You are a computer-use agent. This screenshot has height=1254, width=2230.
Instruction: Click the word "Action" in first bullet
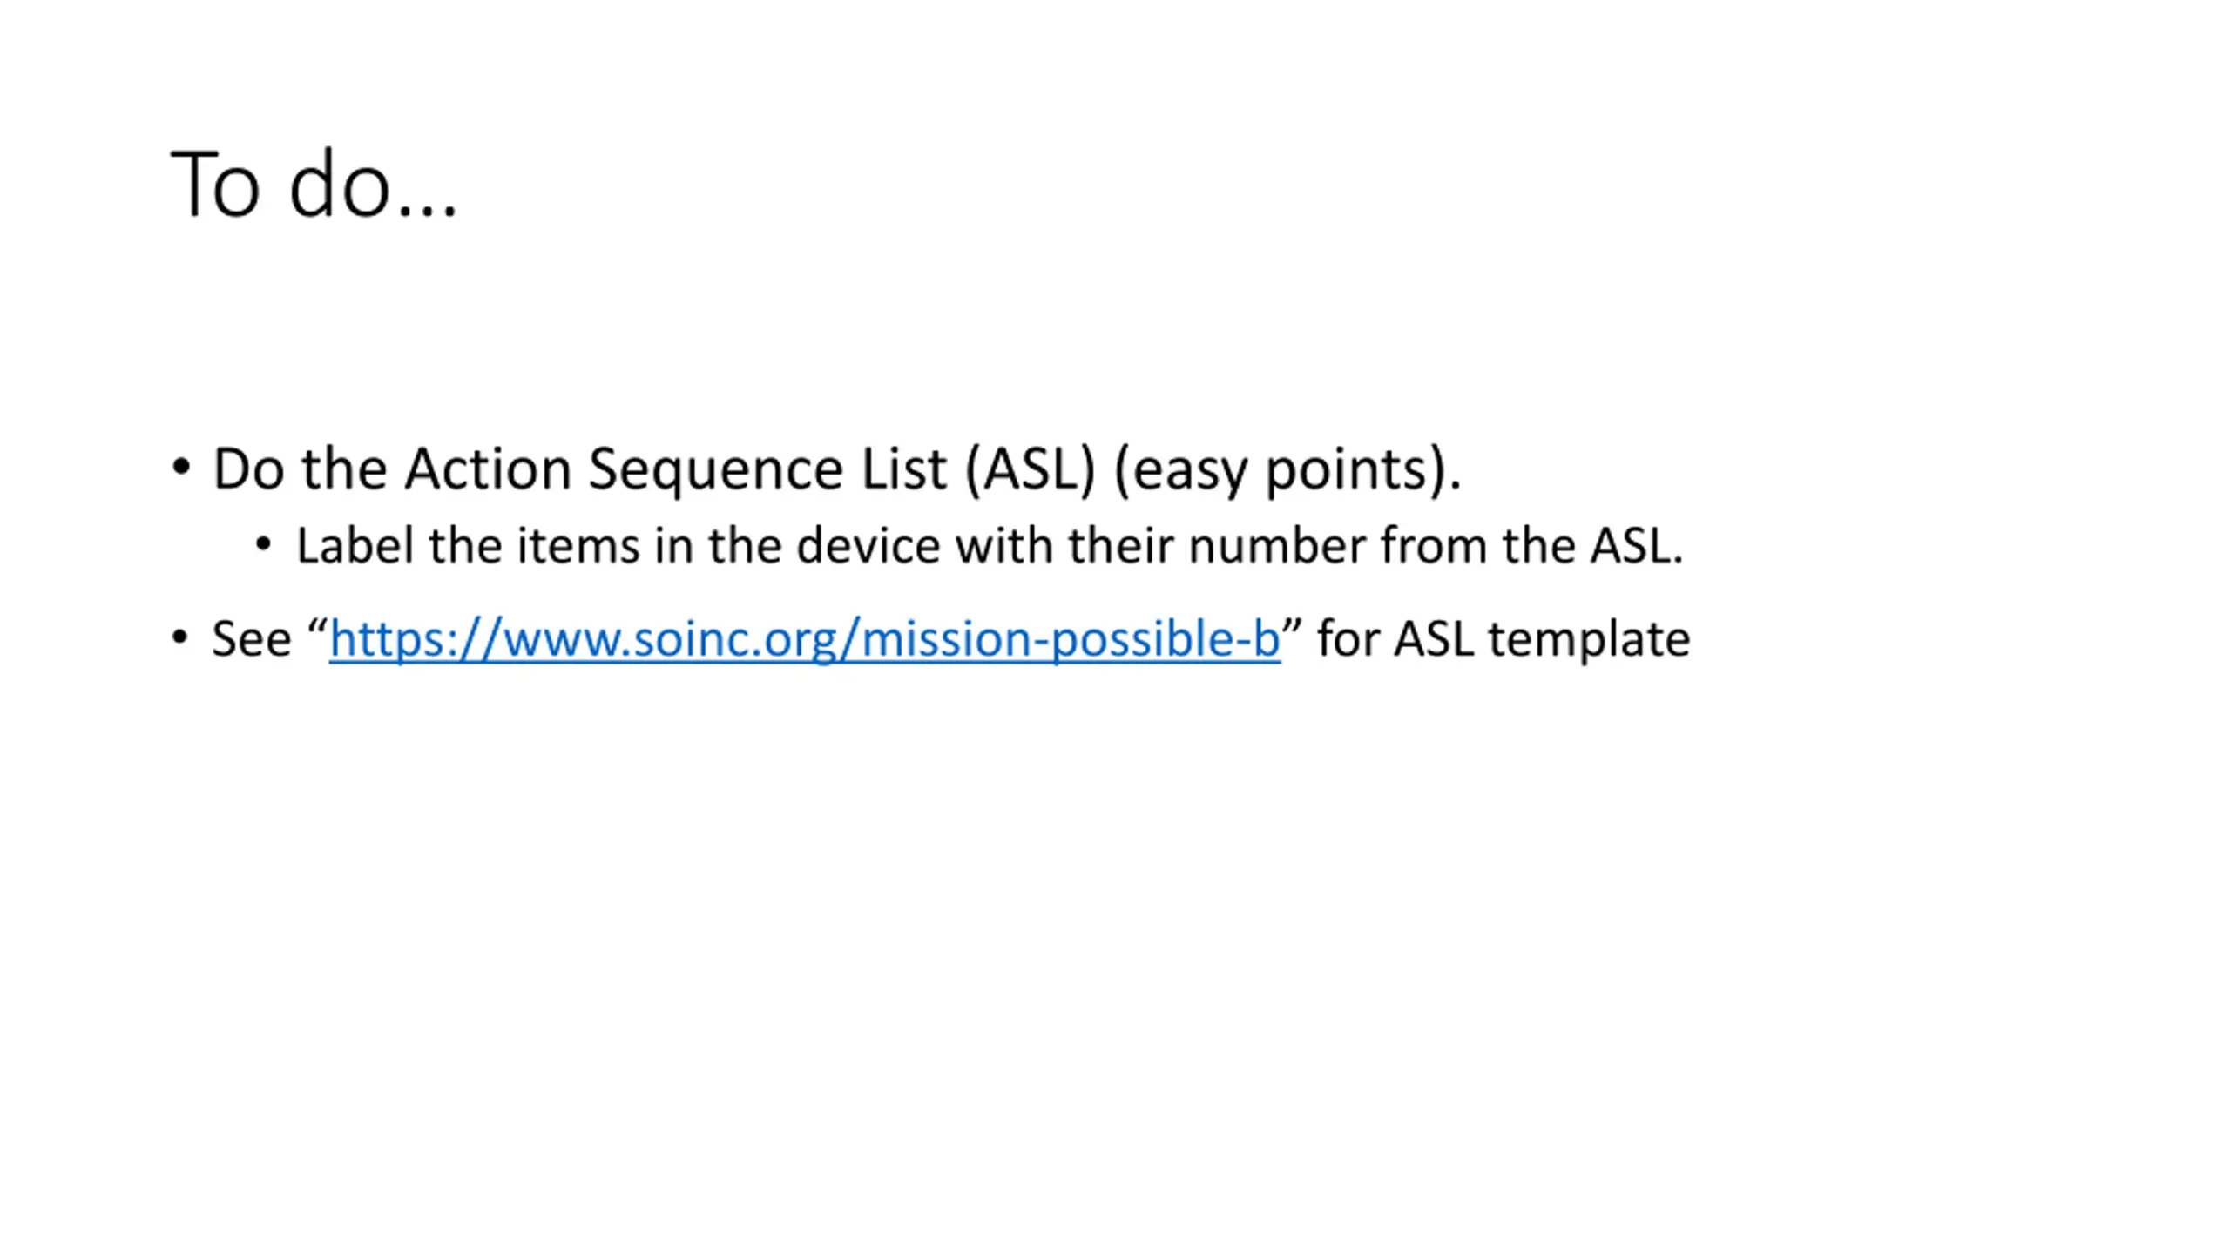point(488,469)
